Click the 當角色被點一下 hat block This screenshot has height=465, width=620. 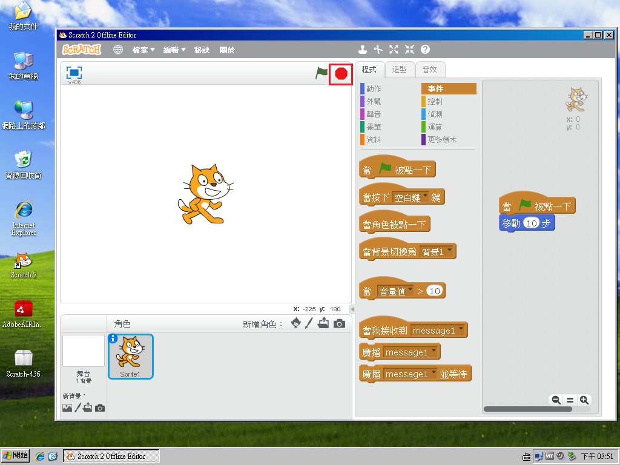tap(395, 222)
